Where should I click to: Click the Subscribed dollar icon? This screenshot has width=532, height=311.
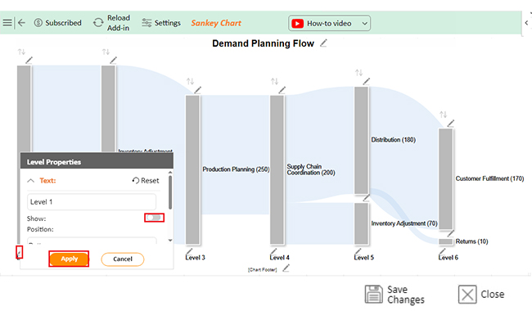pos(38,23)
